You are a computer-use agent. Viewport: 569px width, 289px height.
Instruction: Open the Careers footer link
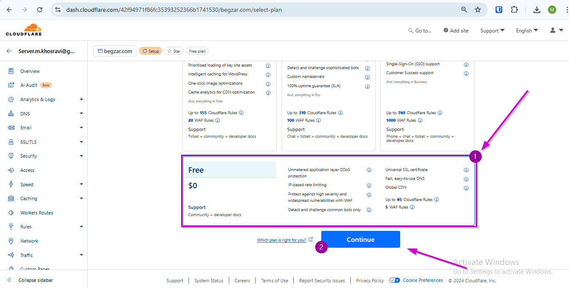click(242, 281)
